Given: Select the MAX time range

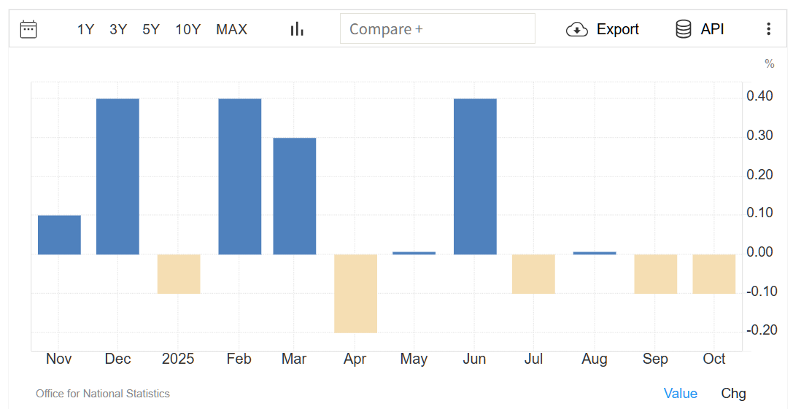Looking at the screenshot, I should point(231,29).
